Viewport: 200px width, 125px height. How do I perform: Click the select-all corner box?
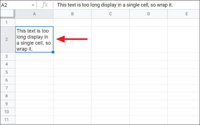click(7, 14)
